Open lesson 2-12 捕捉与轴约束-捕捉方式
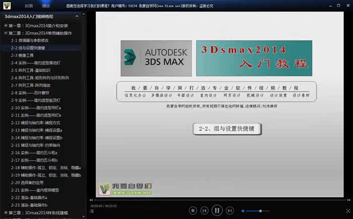The height and width of the screenshot is (219, 353). tap(36, 123)
